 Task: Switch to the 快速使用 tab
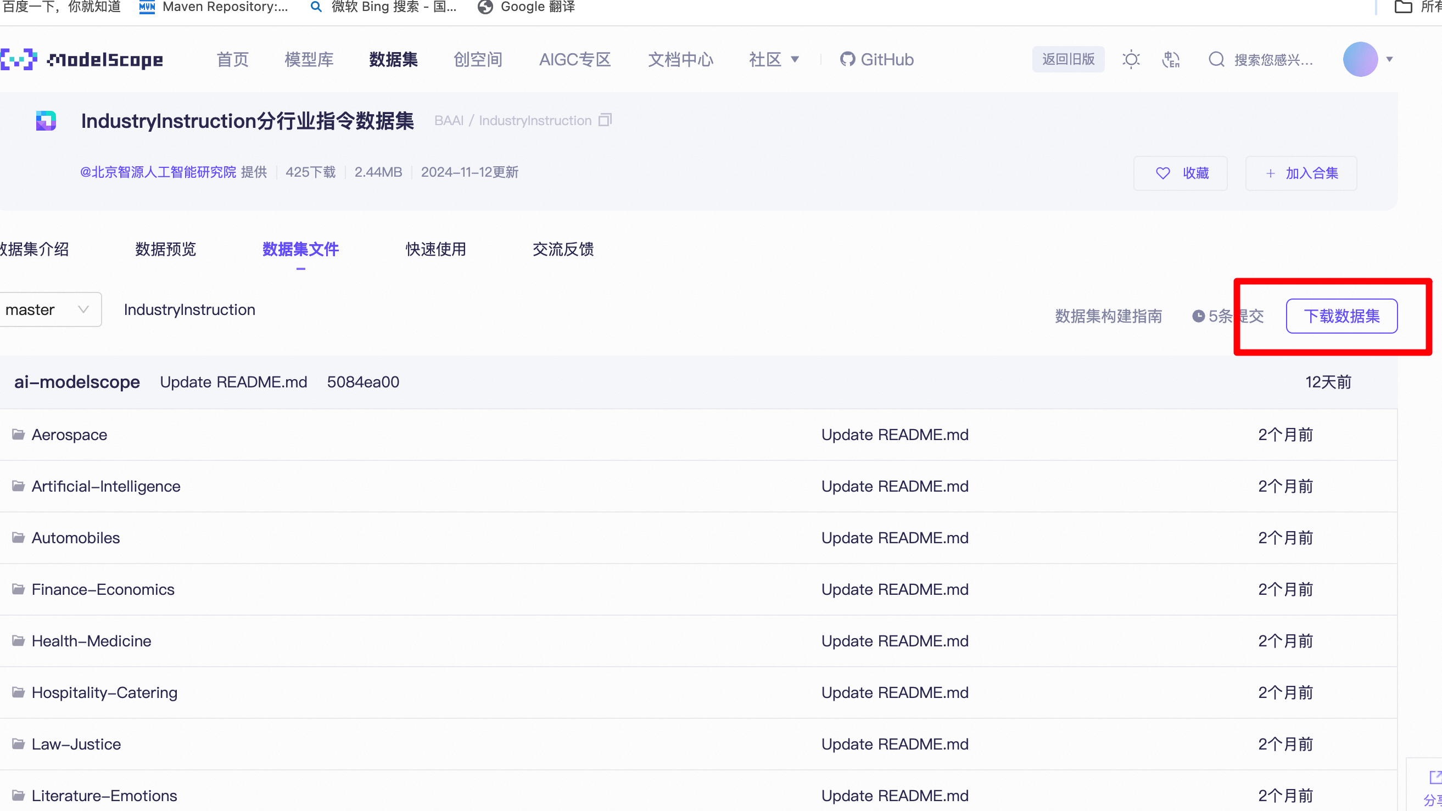435,250
